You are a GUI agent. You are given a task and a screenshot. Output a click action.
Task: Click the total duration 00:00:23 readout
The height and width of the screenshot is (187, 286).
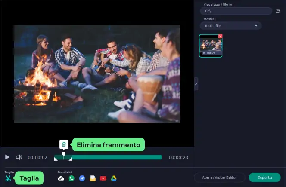click(x=178, y=157)
